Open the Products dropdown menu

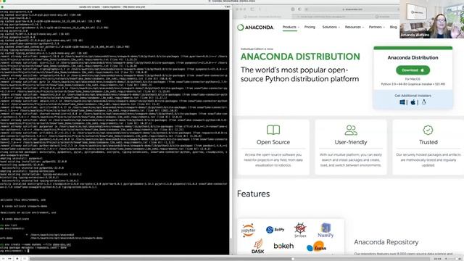[291, 27]
